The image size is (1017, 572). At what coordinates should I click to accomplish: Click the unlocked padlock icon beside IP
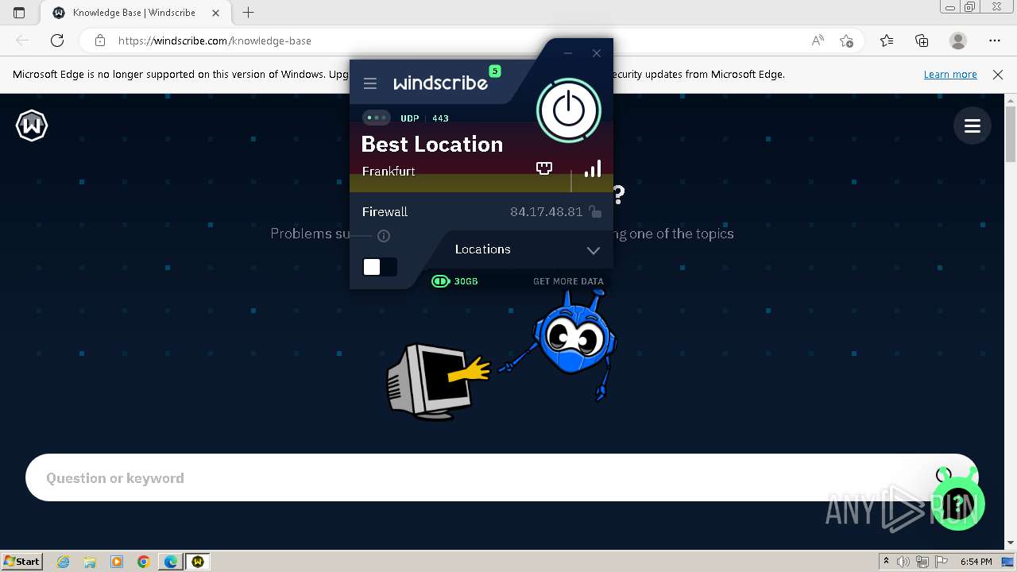tap(595, 212)
